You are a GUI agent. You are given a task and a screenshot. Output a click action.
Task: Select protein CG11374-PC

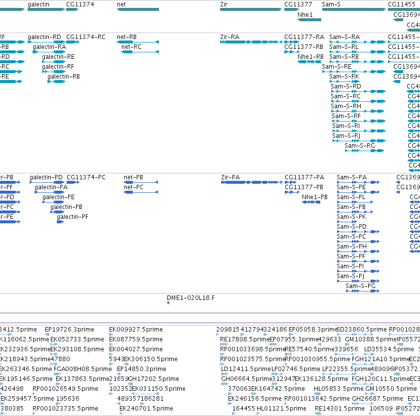tap(73, 182)
